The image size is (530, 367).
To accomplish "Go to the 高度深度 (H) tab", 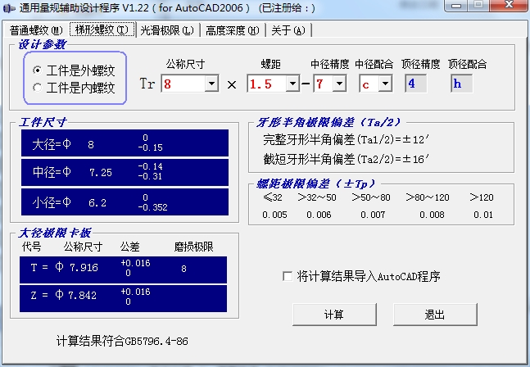I will tap(232, 30).
